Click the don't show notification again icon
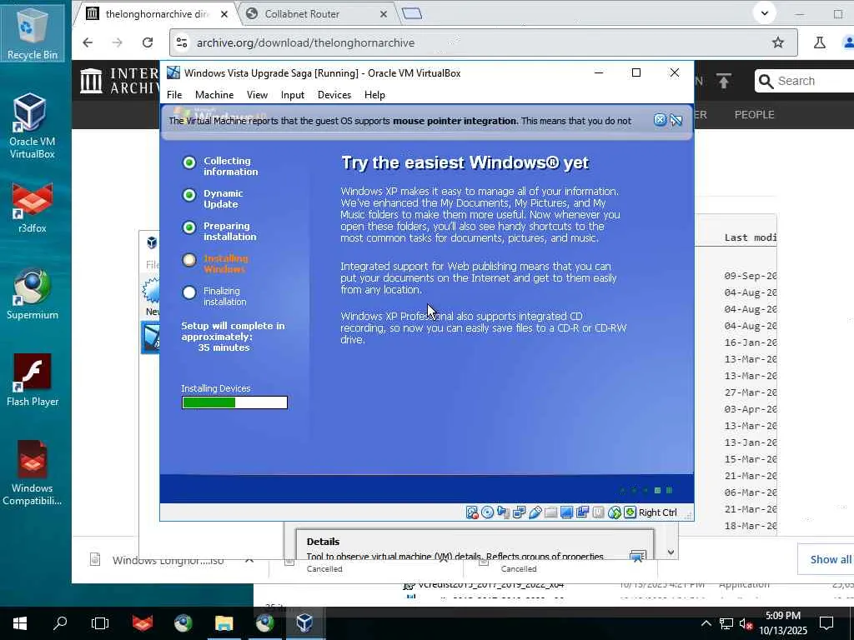 [x=676, y=120]
